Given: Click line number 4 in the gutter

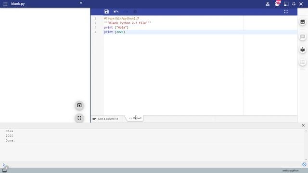Looking at the screenshot, I should 96,32.
